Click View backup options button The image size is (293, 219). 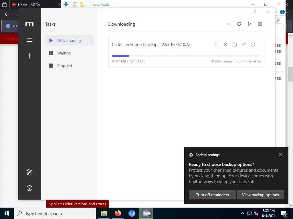[260, 195]
